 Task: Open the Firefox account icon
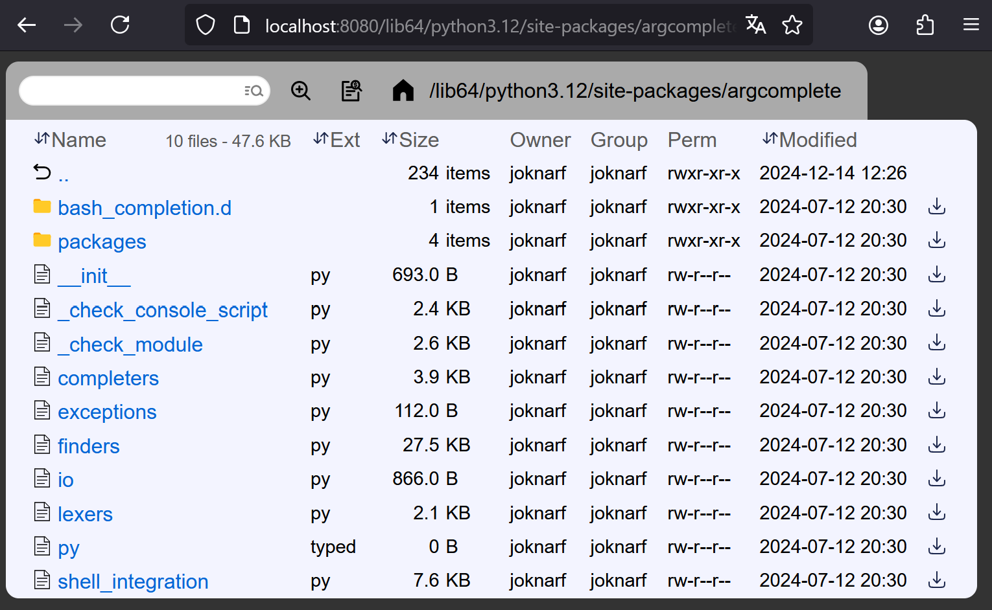[879, 25]
